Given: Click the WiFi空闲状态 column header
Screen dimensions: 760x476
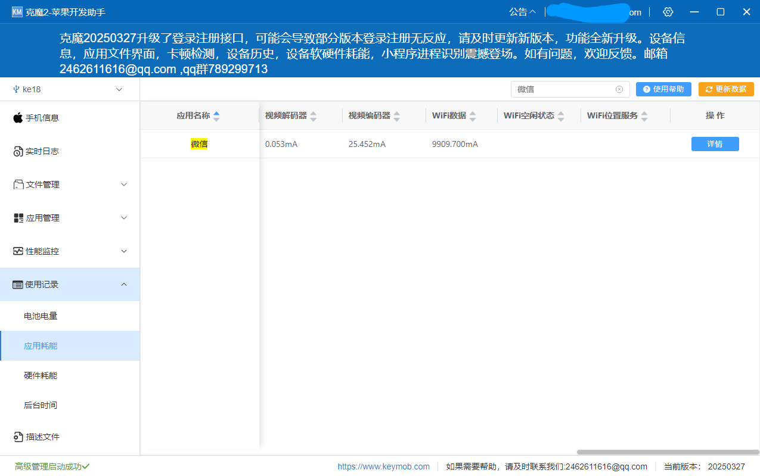Looking at the screenshot, I should point(529,115).
